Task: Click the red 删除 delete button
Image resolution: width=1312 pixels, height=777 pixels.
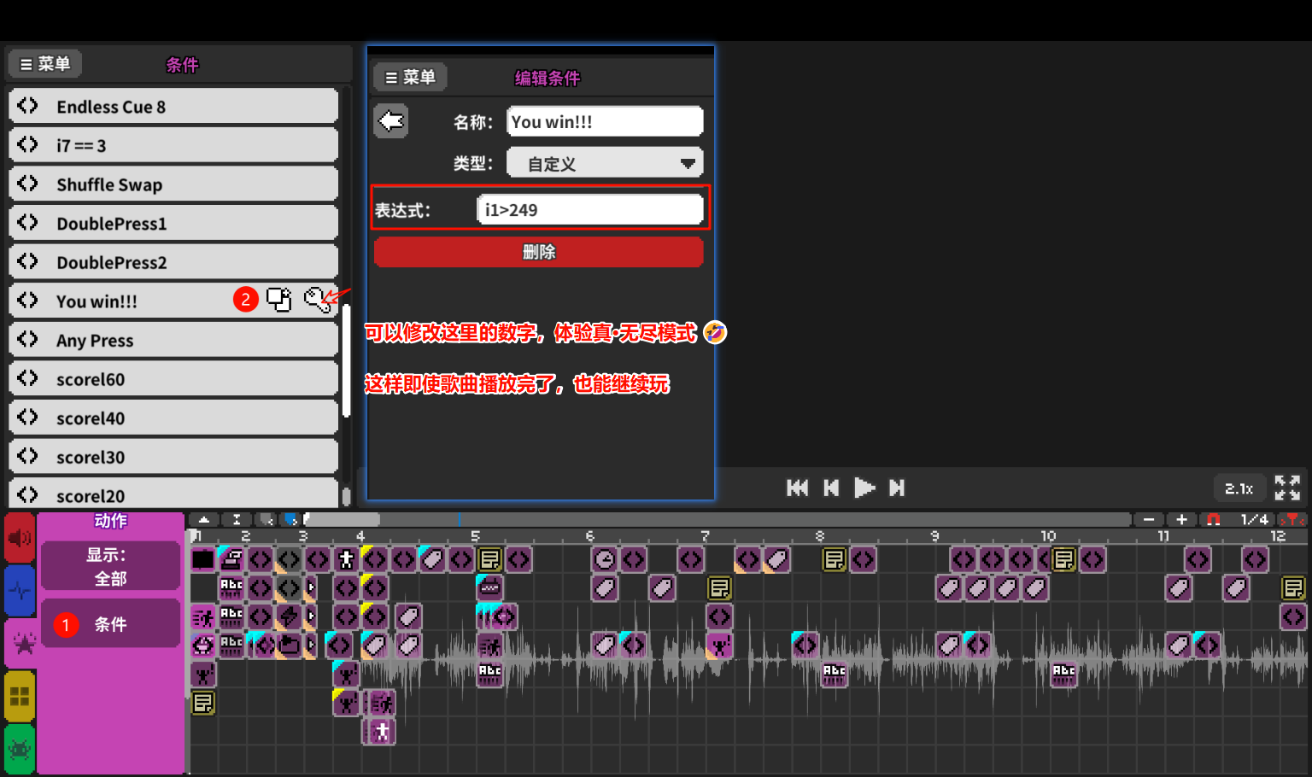Action: 538,252
